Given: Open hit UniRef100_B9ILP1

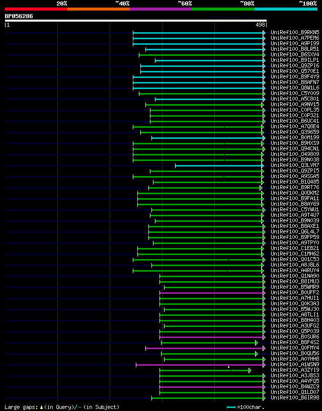Looking at the screenshot, I should coord(295,60).
